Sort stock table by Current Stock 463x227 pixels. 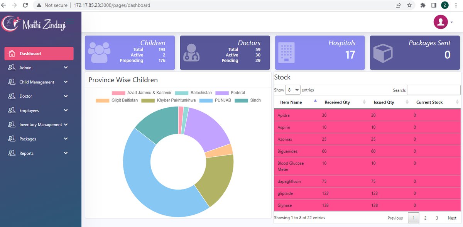pyautogui.click(x=436, y=102)
